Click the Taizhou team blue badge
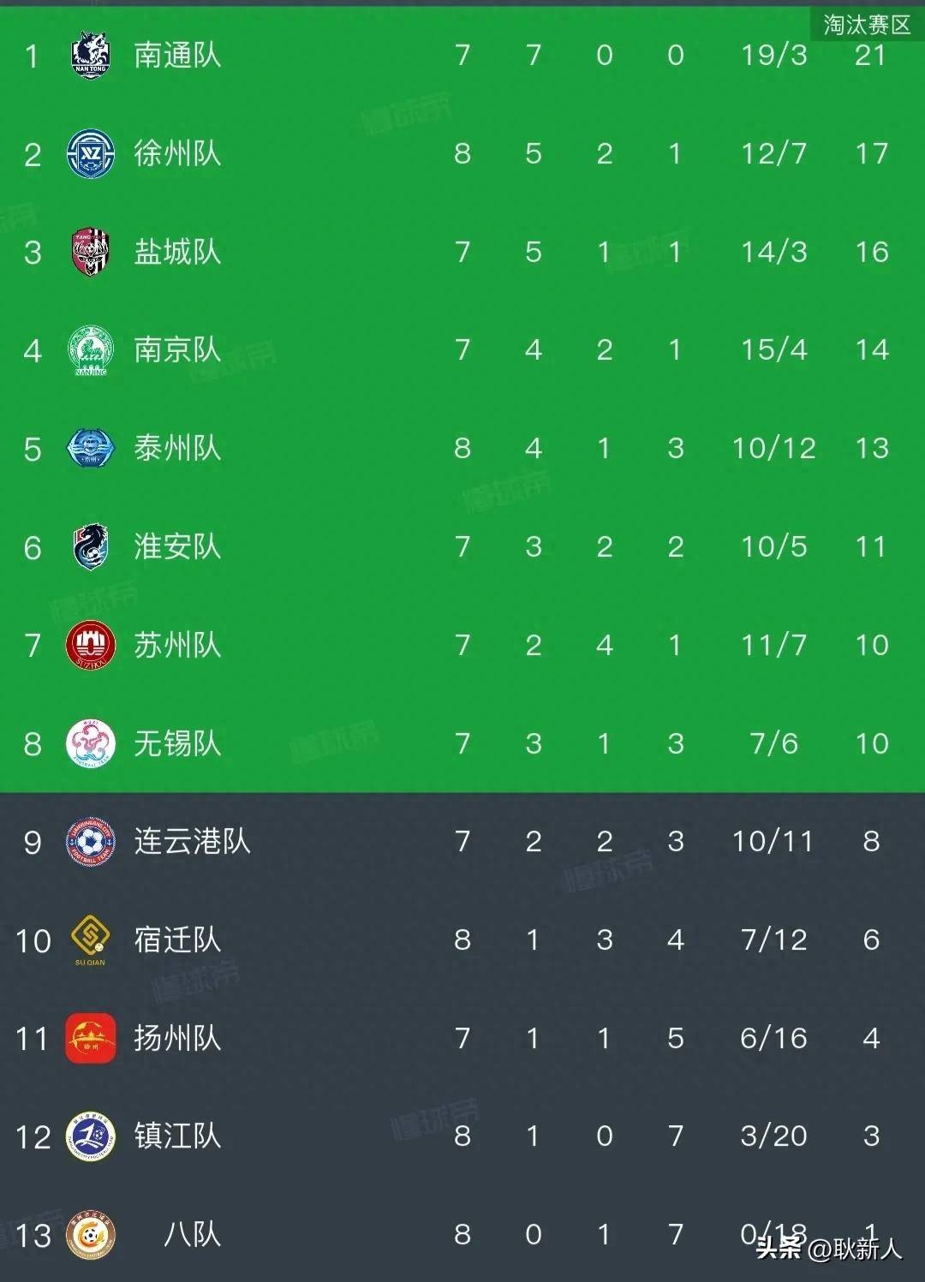The height and width of the screenshot is (1282, 925). [90, 448]
